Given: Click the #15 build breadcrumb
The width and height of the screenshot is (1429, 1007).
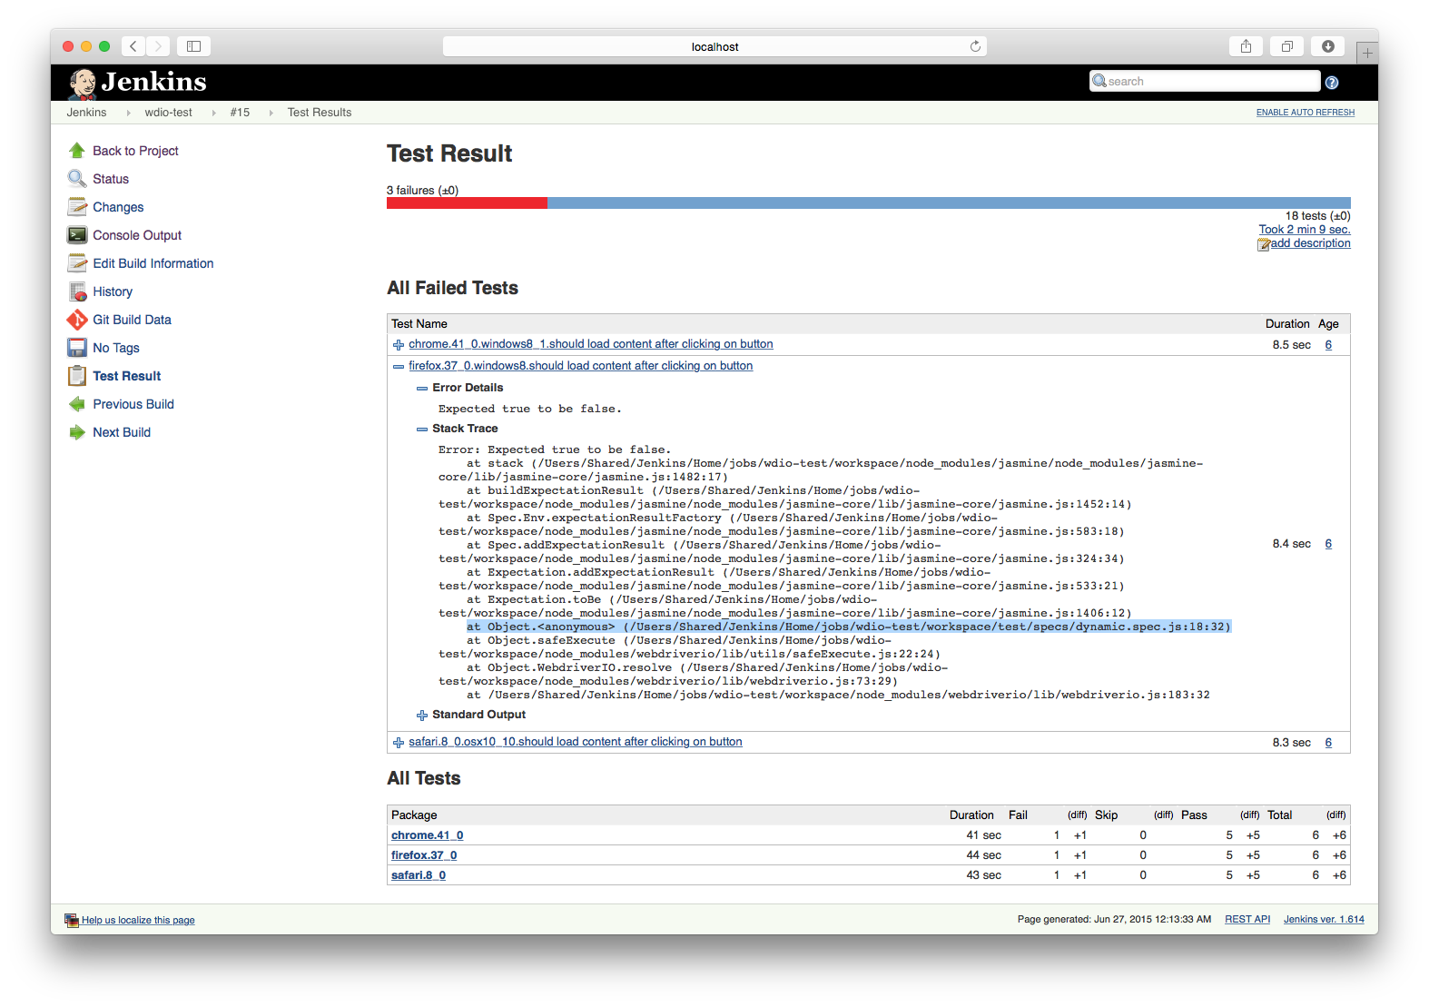Looking at the screenshot, I should (240, 113).
